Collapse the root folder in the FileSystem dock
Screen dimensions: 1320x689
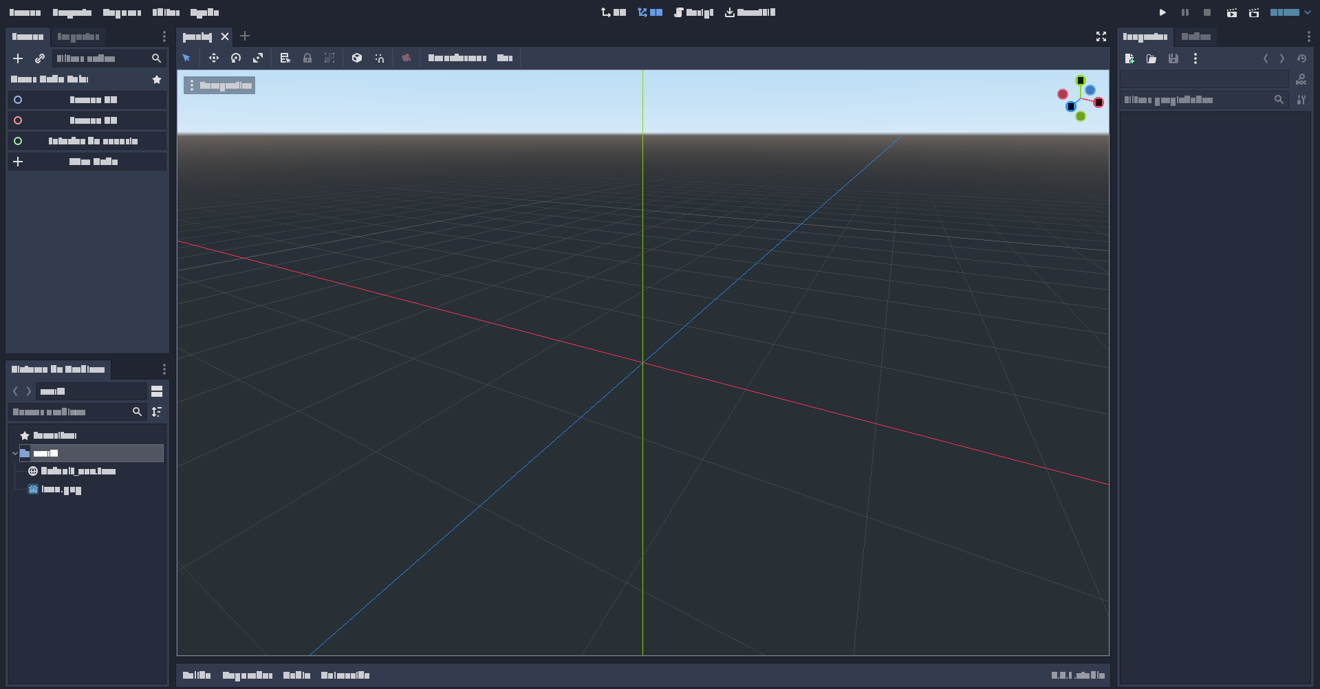click(x=14, y=453)
